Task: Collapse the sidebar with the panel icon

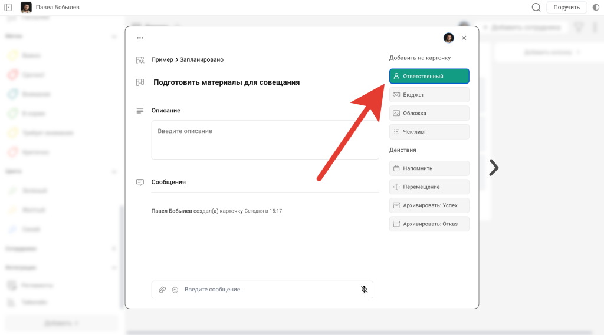Action: pyautogui.click(x=8, y=7)
